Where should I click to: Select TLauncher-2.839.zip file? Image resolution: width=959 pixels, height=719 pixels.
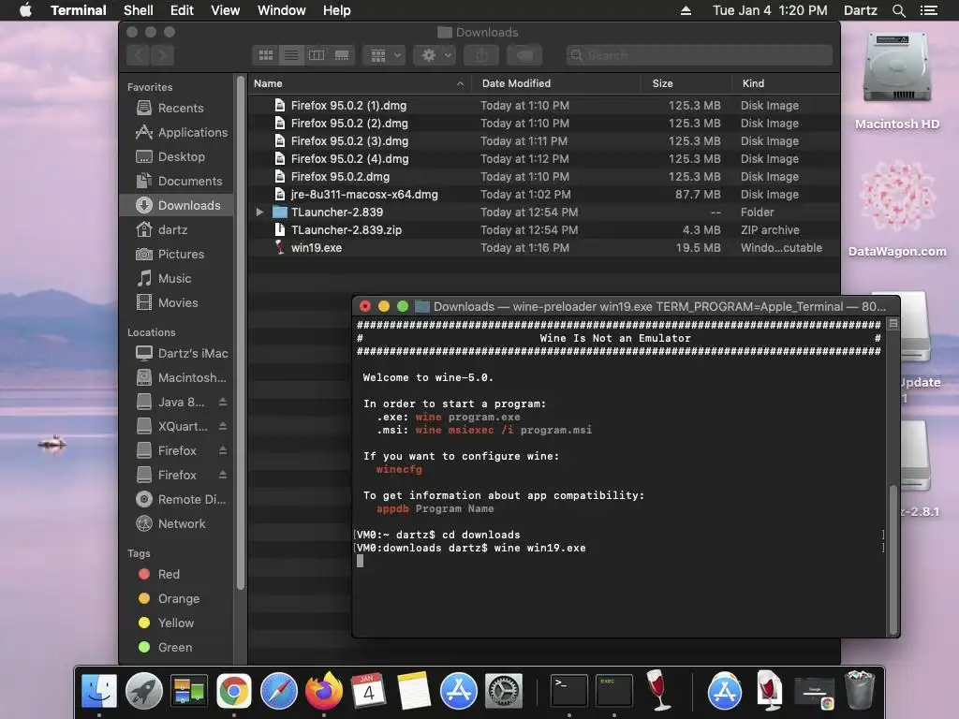[x=544, y=230]
